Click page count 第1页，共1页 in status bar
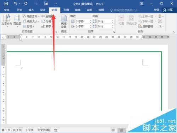 (12, 130)
